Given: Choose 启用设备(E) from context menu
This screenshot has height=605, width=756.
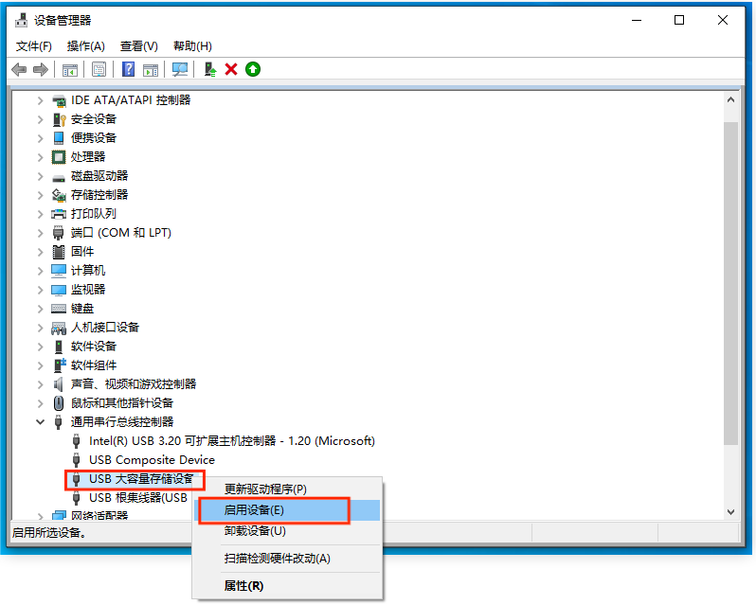Looking at the screenshot, I should (287, 510).
